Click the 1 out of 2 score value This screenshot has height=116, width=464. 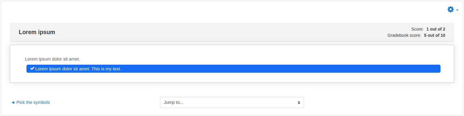click(436, 29)
